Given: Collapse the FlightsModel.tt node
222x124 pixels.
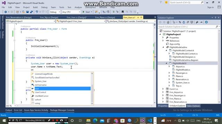Looking at the screenshot, I should (166, 63).
